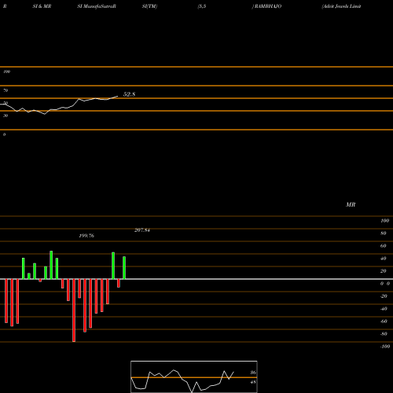This screenshot has height=393, width=393.
Task: Open the mini RSI preview chart
Action: tap(194, 376)
